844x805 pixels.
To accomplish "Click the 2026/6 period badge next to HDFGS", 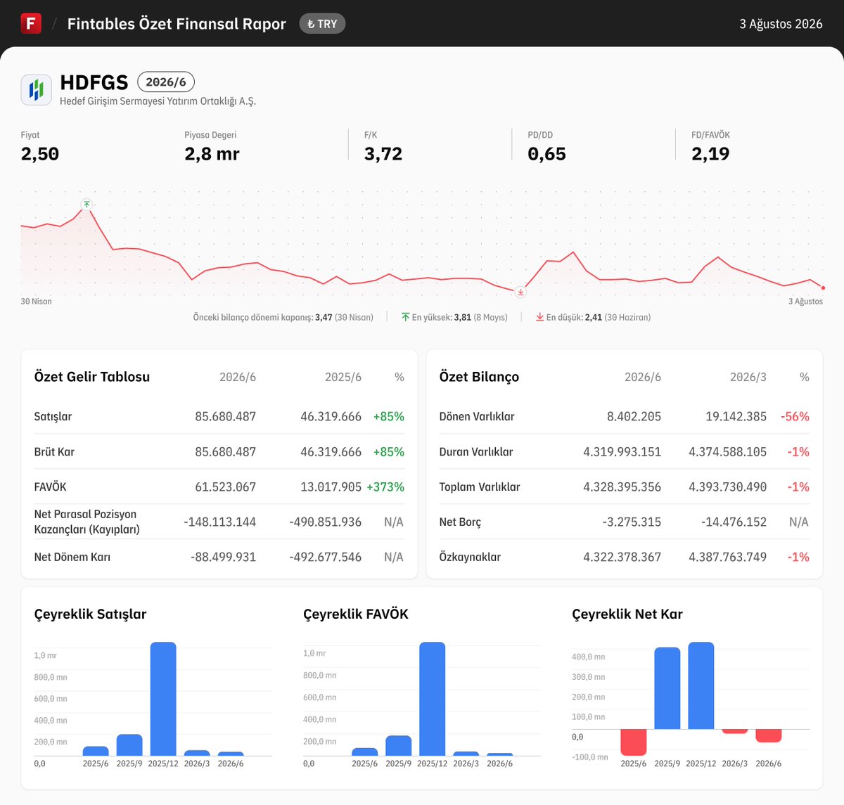I will [x=166, y=82].
